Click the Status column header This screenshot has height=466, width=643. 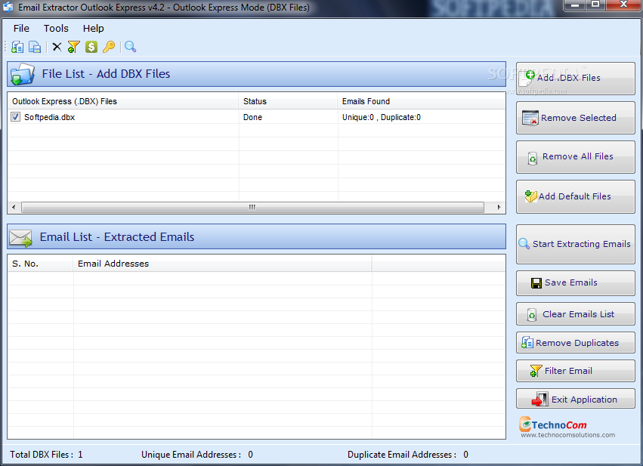(288, 101)
